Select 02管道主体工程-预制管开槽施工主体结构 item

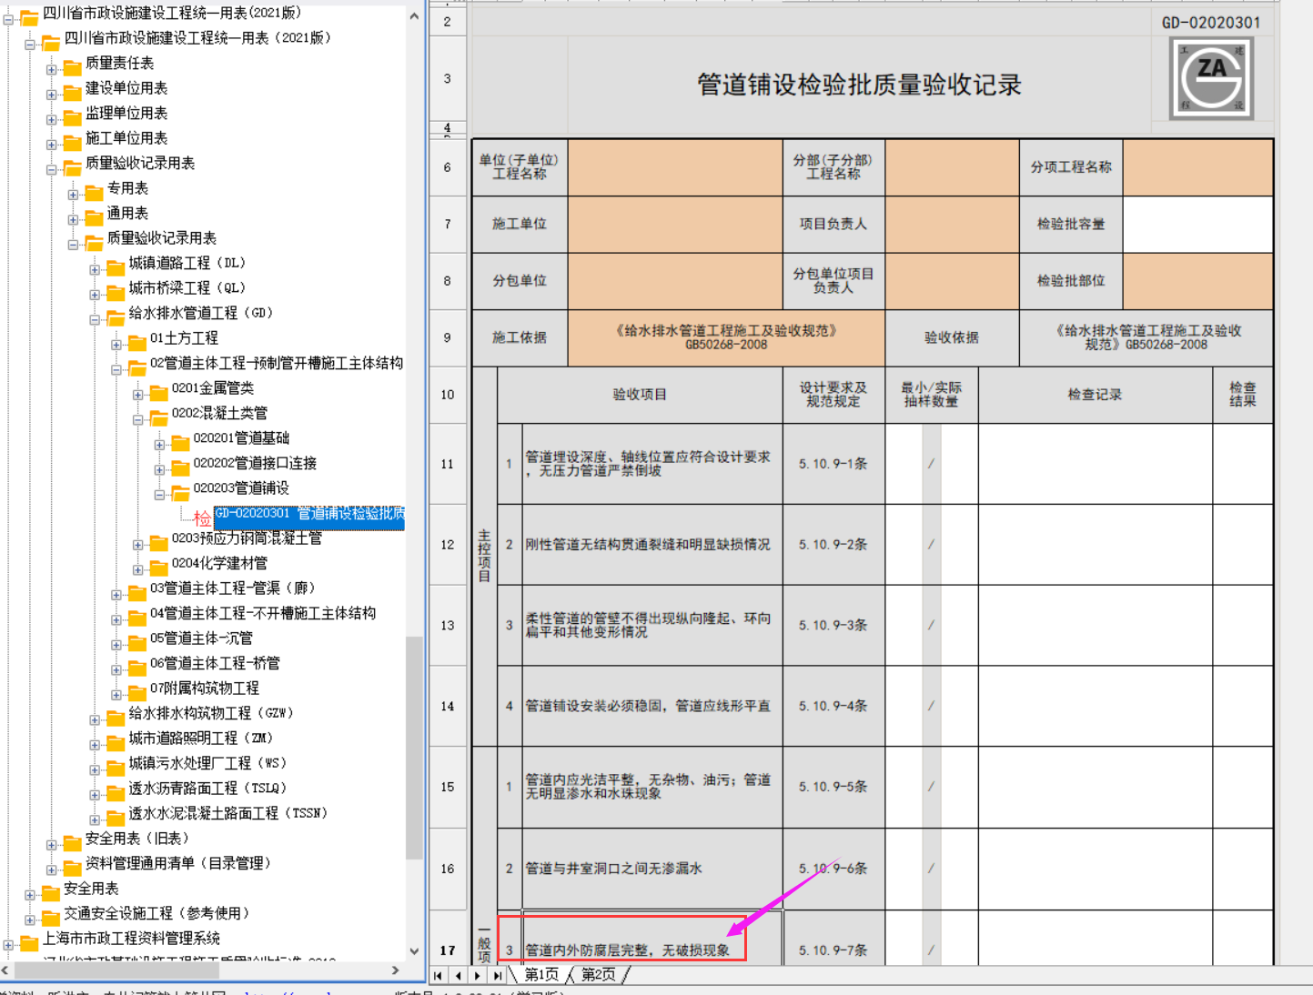(277, 363)
